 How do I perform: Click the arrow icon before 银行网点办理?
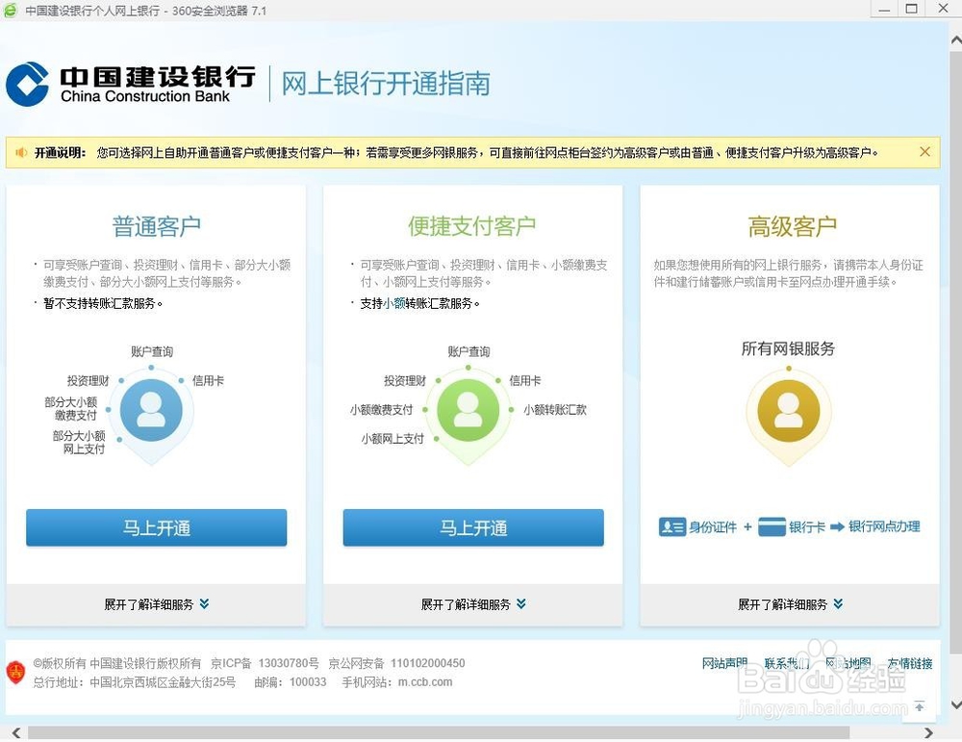837,526
